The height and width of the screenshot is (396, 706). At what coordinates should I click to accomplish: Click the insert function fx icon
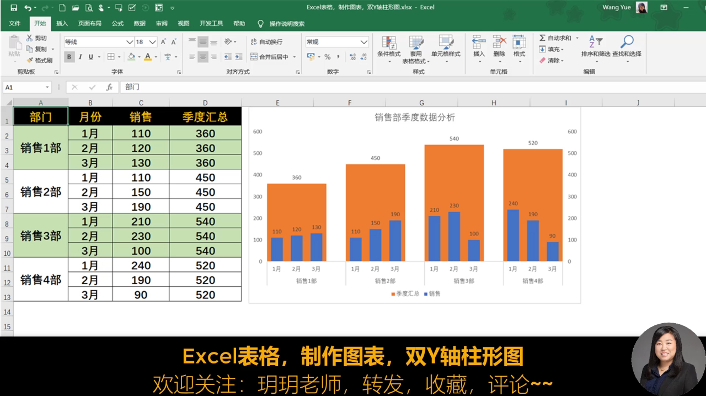tap(109, 87)
